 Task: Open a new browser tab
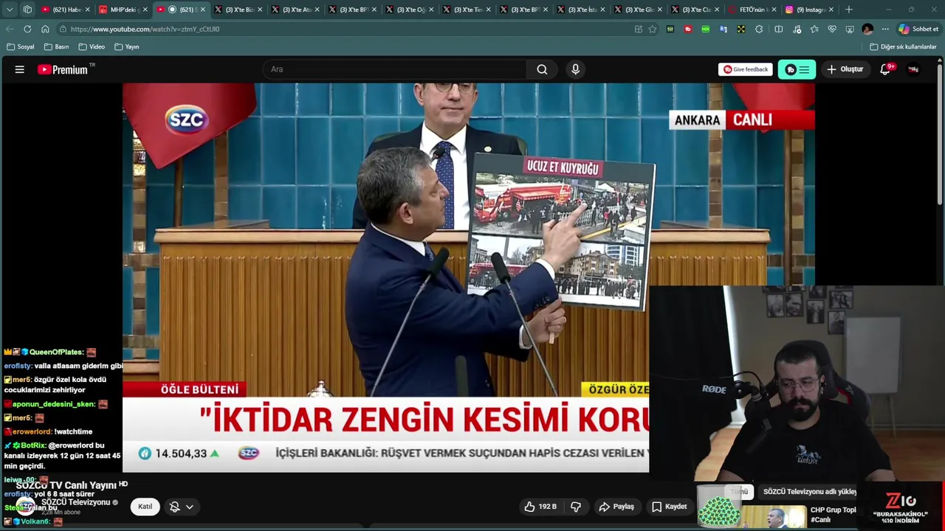click(x=849, y=10)
